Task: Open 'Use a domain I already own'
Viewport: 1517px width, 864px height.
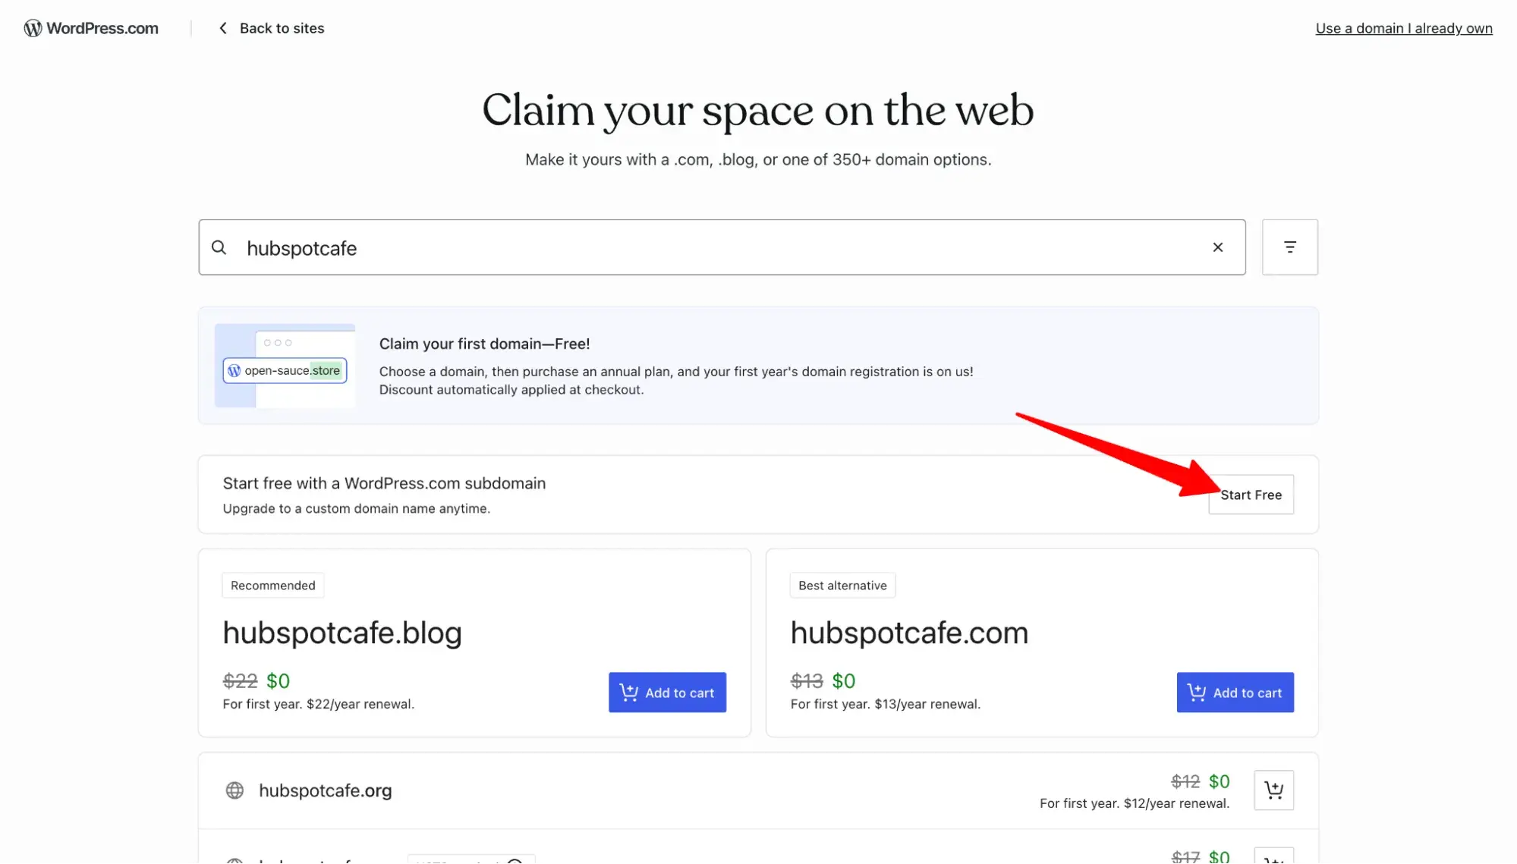Action: (x=1403, y=28)
